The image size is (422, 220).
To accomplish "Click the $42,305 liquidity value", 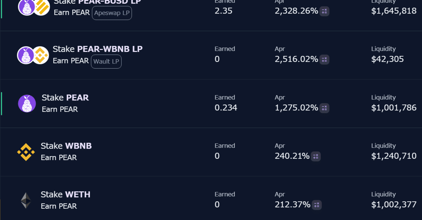I will (x=387, y=59).
